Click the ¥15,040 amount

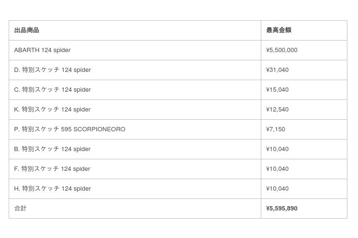[277, 90]
